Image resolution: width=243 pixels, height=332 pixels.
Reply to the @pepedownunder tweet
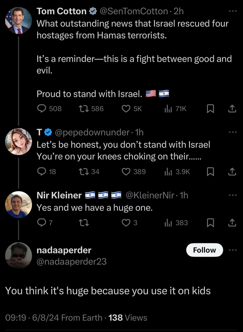[x=41, y=172]
